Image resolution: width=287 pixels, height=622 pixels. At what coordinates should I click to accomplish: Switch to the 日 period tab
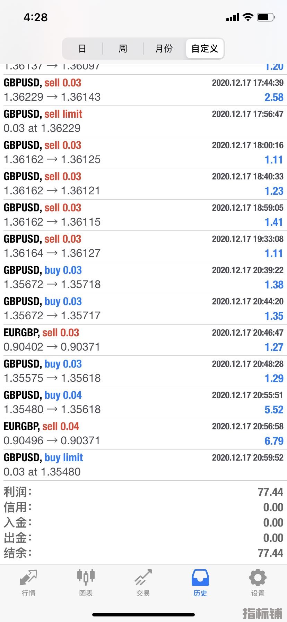point(82,49)
